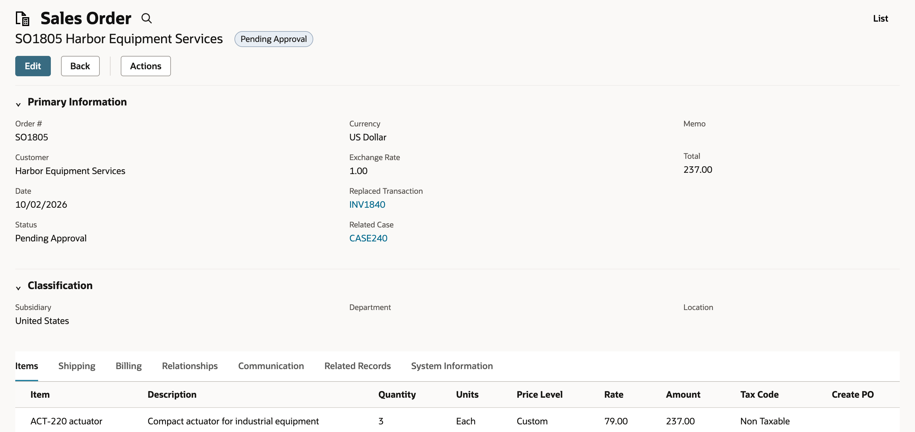Click the Harbor Equipment Services customer value
The height and width of the screenshot is (432, 915).
[x=70, y=171]
